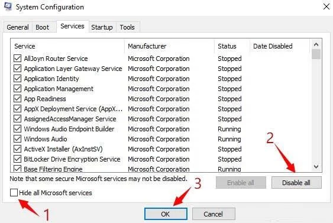This screenshot has width=333, height=223.
Task: Select the Application Management row text
Action: (59, 89)
